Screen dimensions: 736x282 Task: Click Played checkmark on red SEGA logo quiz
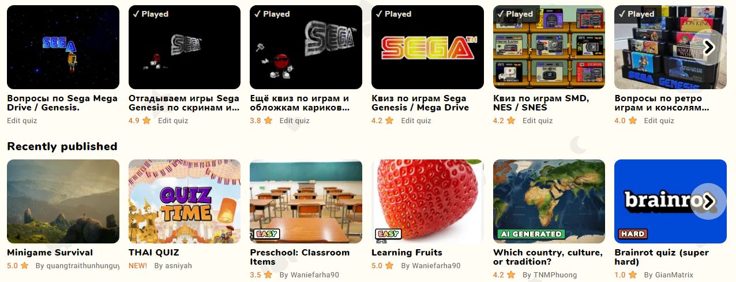click(x=378, y=14)
